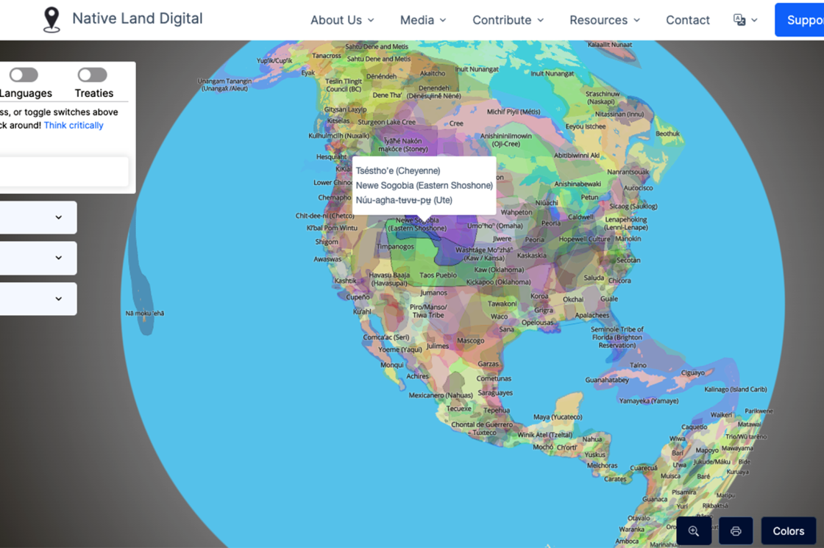Select Tséstho'e (Cheyenne) in the map popup
Screen dimensions: 824x548
tap(398, 170)
